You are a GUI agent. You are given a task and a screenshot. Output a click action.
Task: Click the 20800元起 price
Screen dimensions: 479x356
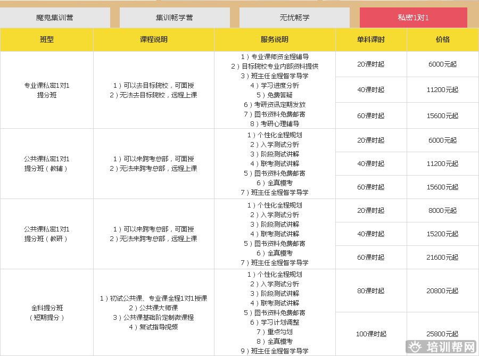[x=442, y=291]
